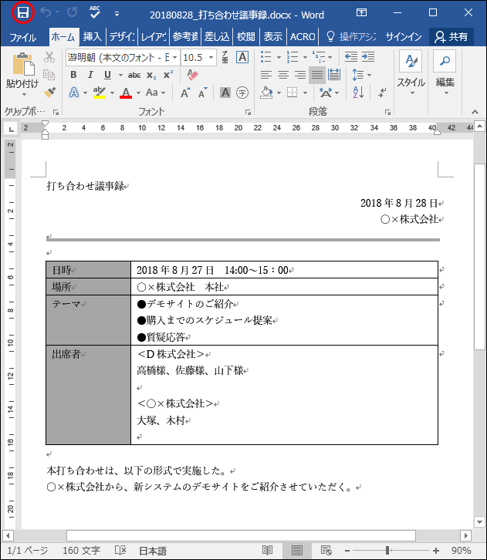Click Decrease Indent icon
This screenshot has height=560, width=487.
[351, 57]
